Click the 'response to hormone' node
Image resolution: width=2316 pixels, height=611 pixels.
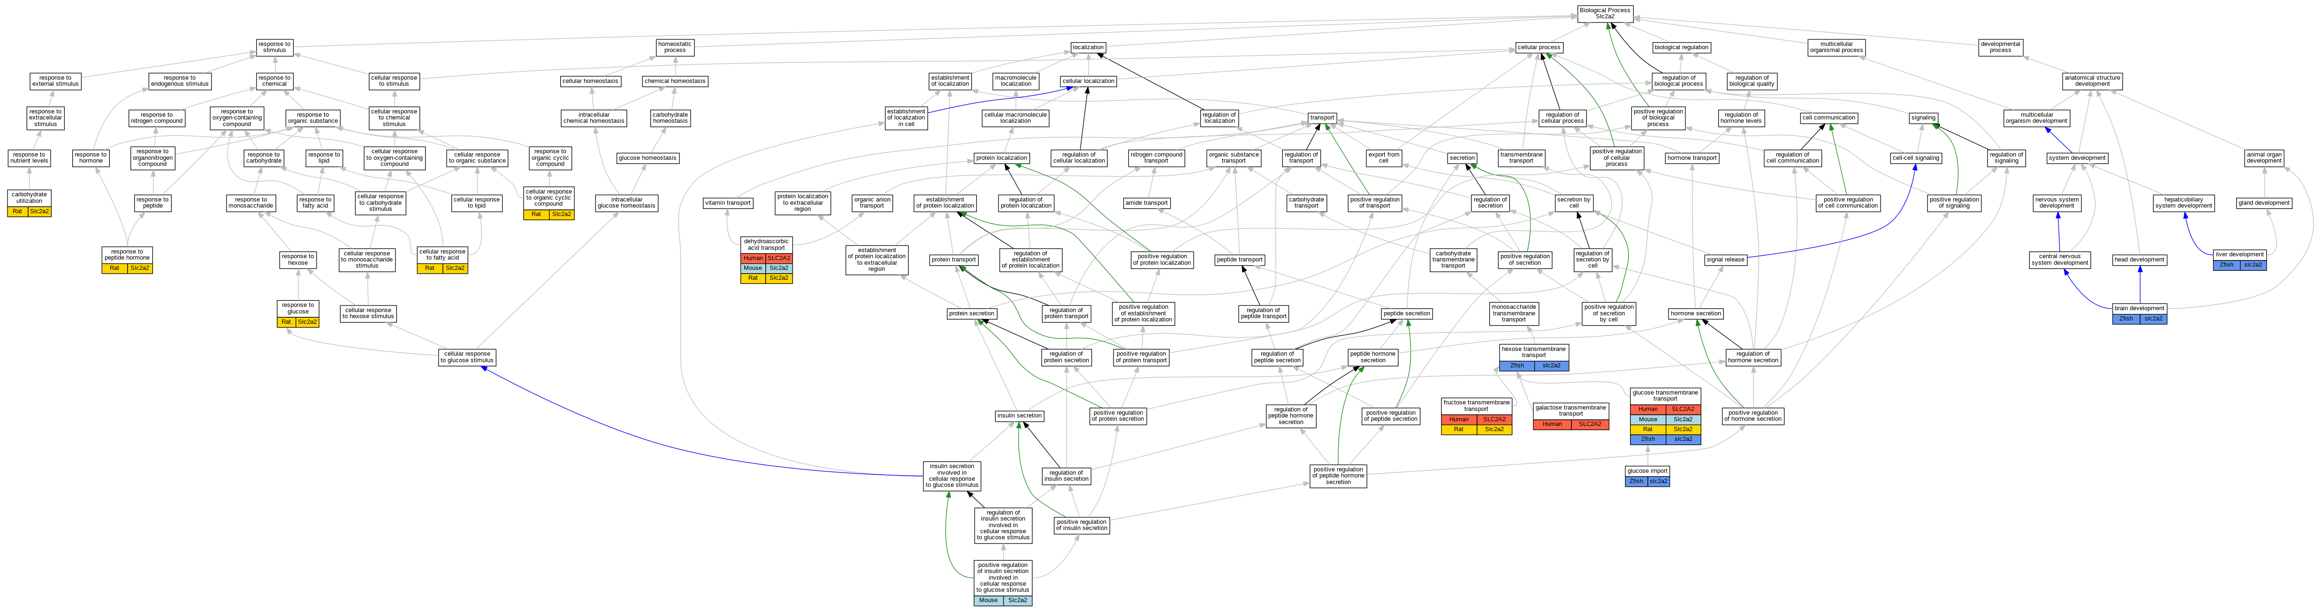(x=91, y=158)
